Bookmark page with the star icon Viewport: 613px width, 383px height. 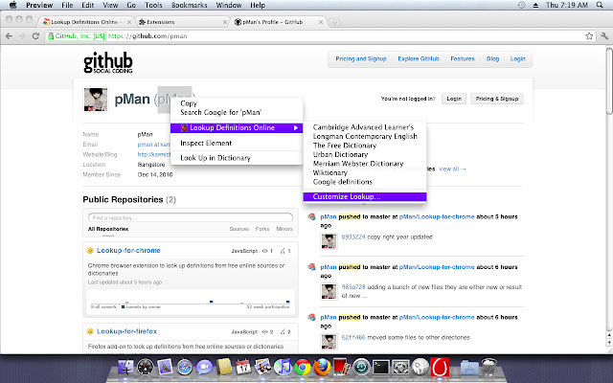click(589, 36)
